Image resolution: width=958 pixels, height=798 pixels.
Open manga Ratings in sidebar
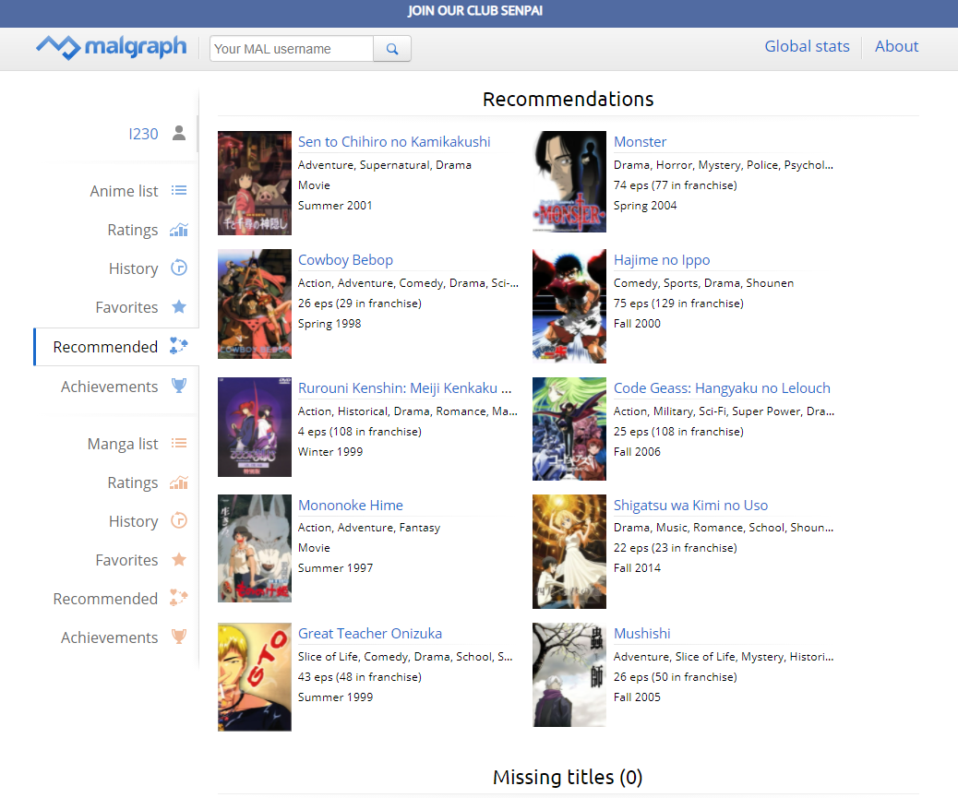133,483
